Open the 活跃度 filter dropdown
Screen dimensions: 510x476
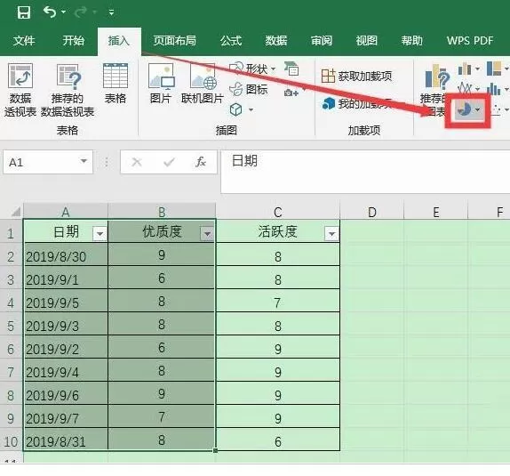331,234
